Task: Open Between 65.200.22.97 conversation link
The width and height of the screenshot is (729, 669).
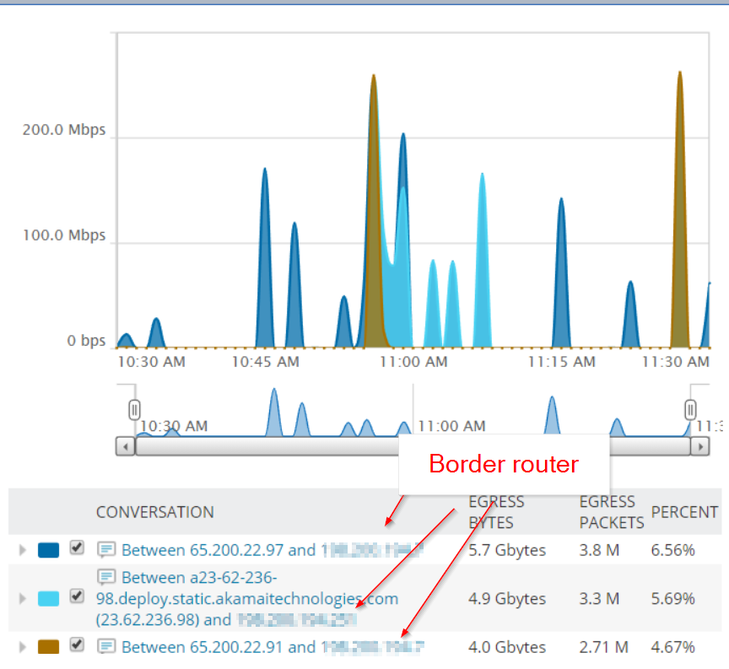Action: pos(273,550)
